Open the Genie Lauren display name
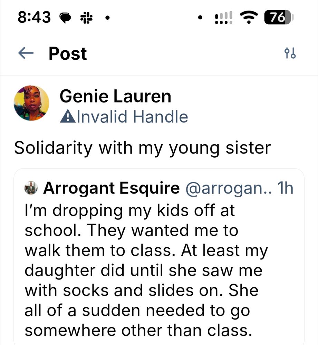318x345 pixels. click(115, 96)
